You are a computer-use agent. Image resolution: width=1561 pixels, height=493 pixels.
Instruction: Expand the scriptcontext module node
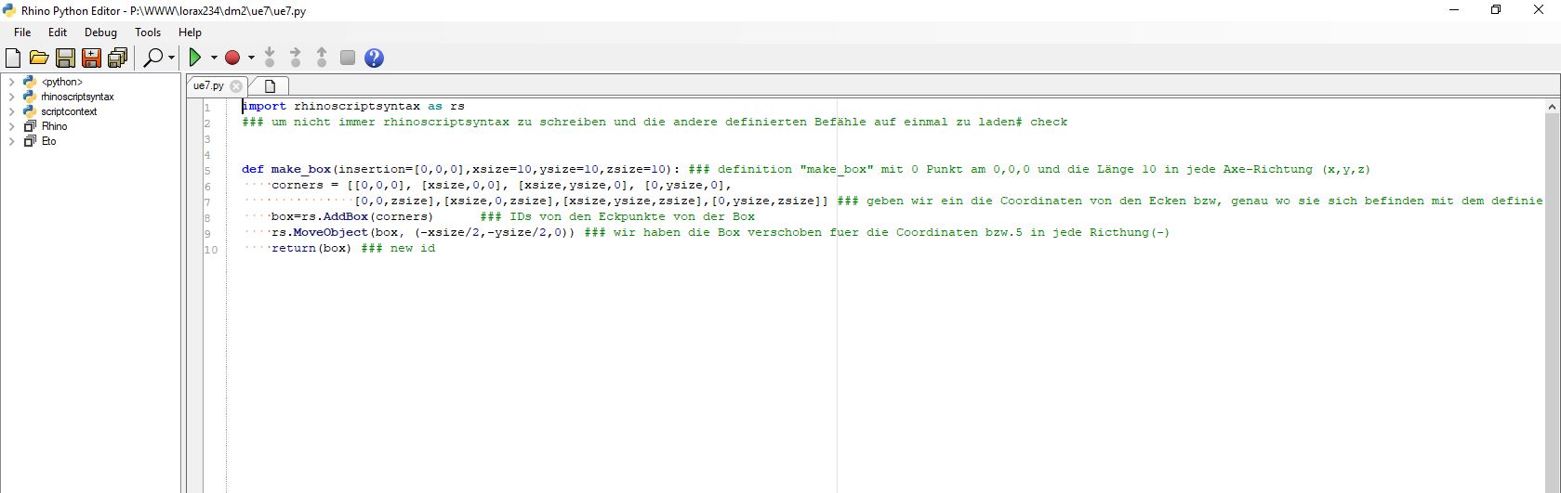click(x=11, y=111)
